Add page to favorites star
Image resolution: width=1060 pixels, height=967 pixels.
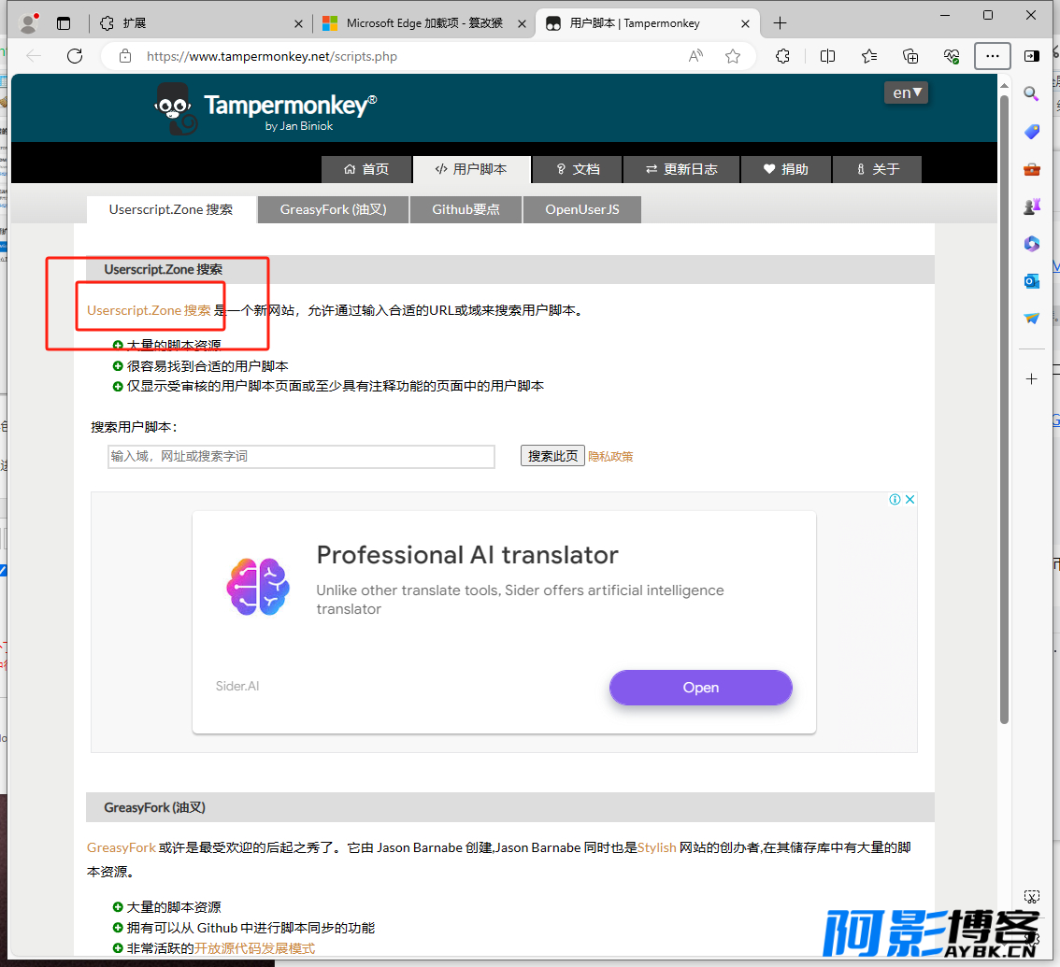[x=733, y=56]
